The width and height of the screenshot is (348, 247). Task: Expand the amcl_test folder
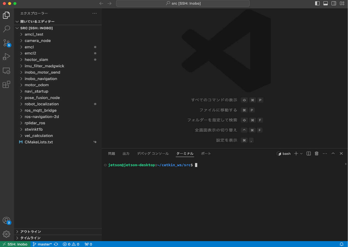tap(58, 34)
